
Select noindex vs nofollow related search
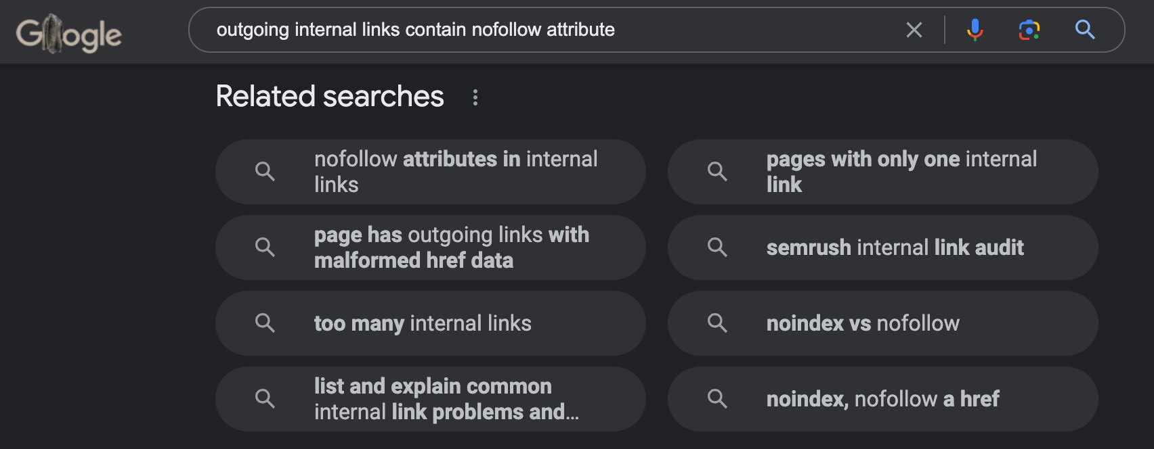[883, 323]
